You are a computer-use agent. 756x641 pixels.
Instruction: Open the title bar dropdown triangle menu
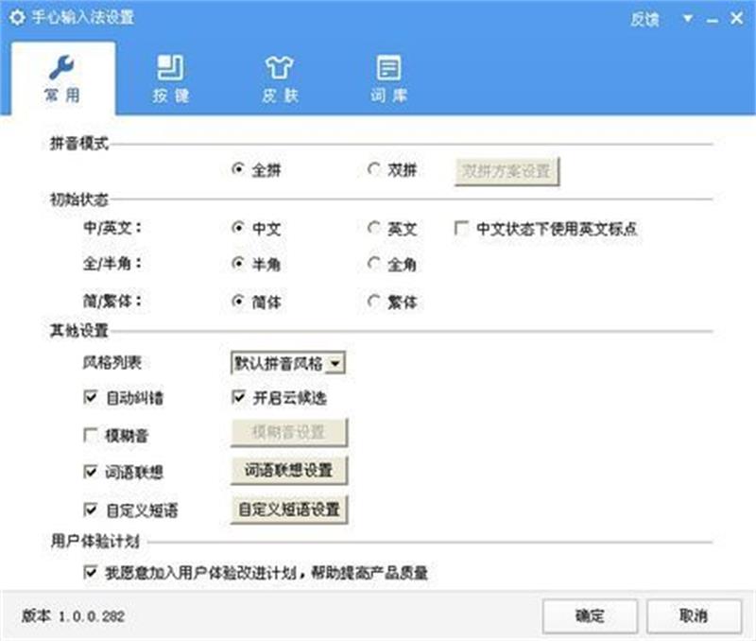[x=688, y=18]
